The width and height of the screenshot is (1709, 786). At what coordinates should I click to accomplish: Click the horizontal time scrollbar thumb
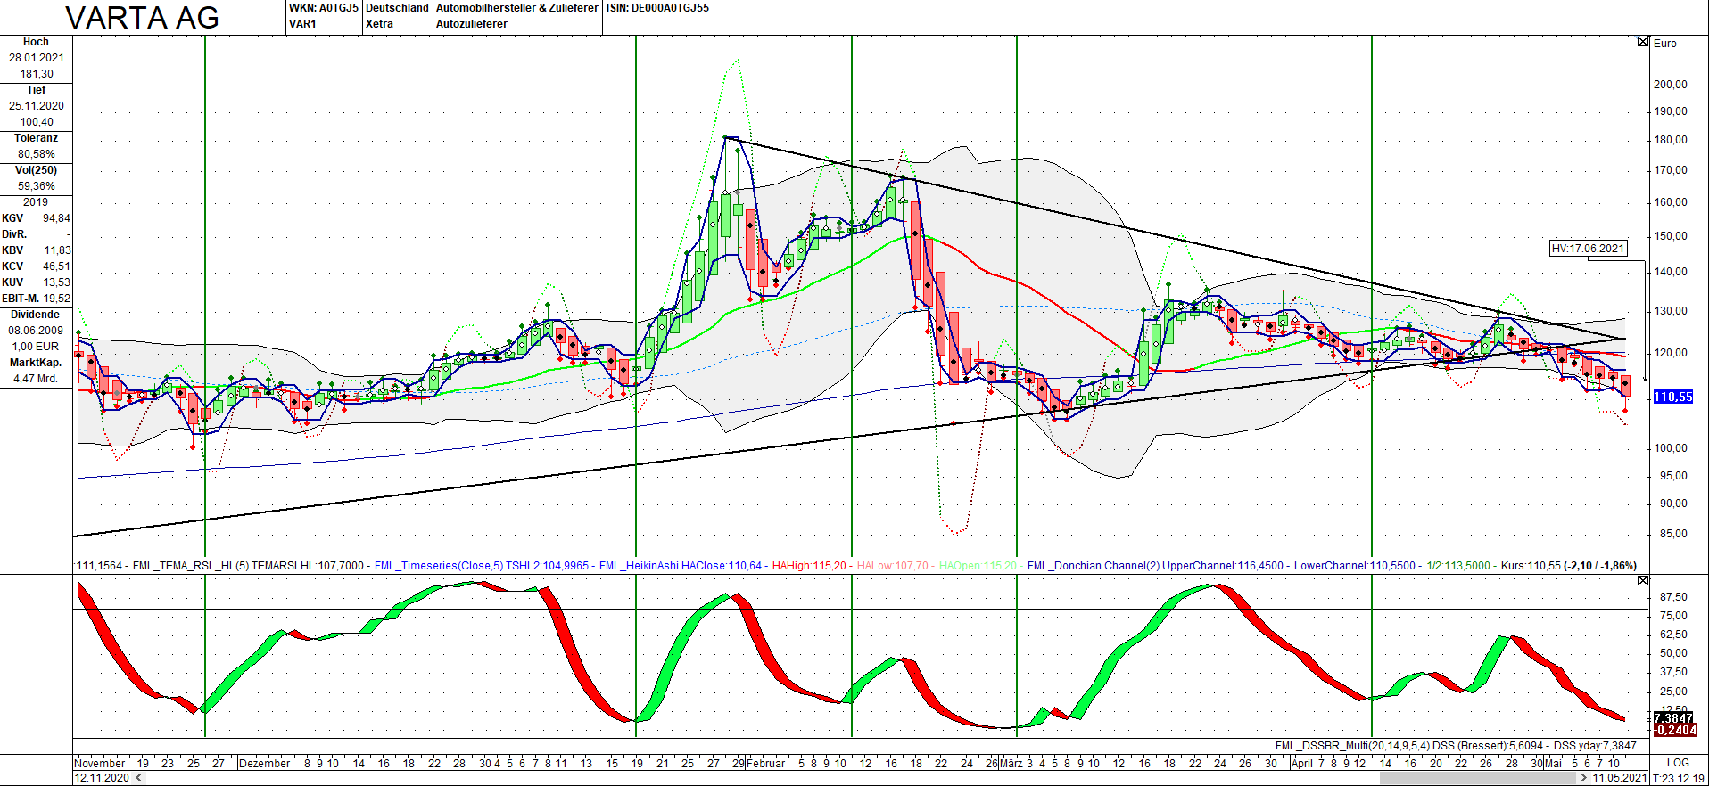[1478, 778]
